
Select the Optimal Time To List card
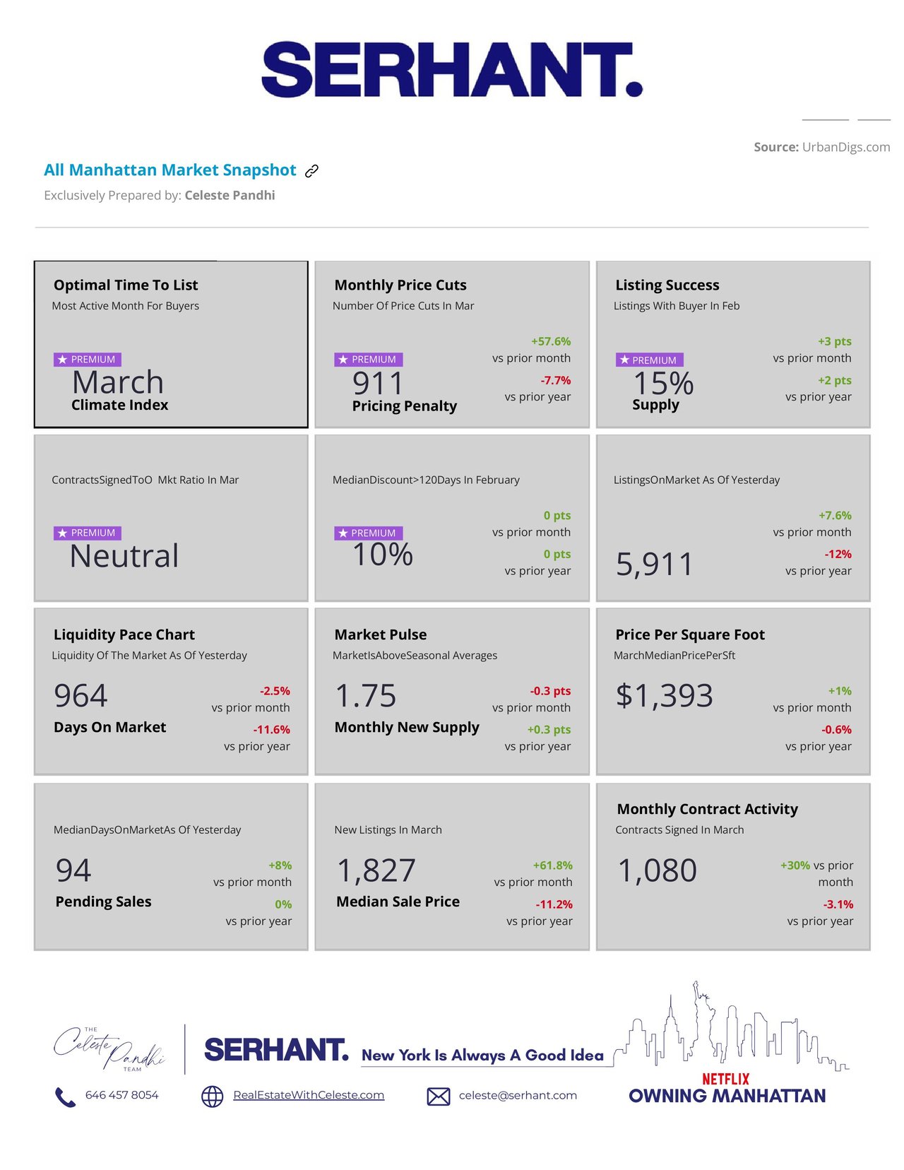point(171,344)
